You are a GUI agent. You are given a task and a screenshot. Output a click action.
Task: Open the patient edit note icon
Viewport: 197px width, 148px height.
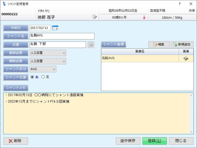[94, 17]
